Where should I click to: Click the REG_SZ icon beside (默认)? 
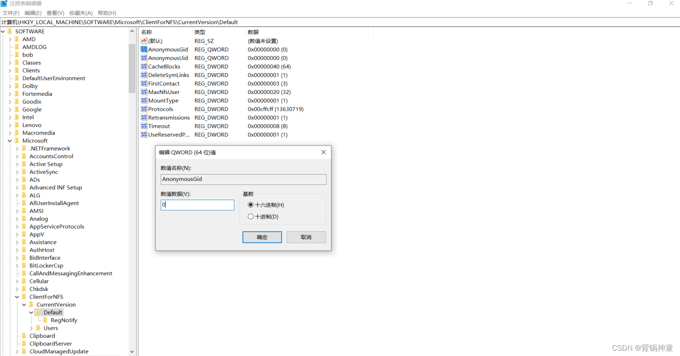143,41
